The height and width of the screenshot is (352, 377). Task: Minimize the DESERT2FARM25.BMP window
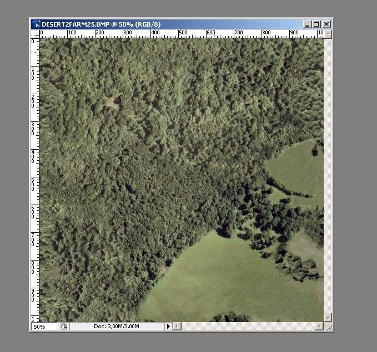[x=307, y=24]
